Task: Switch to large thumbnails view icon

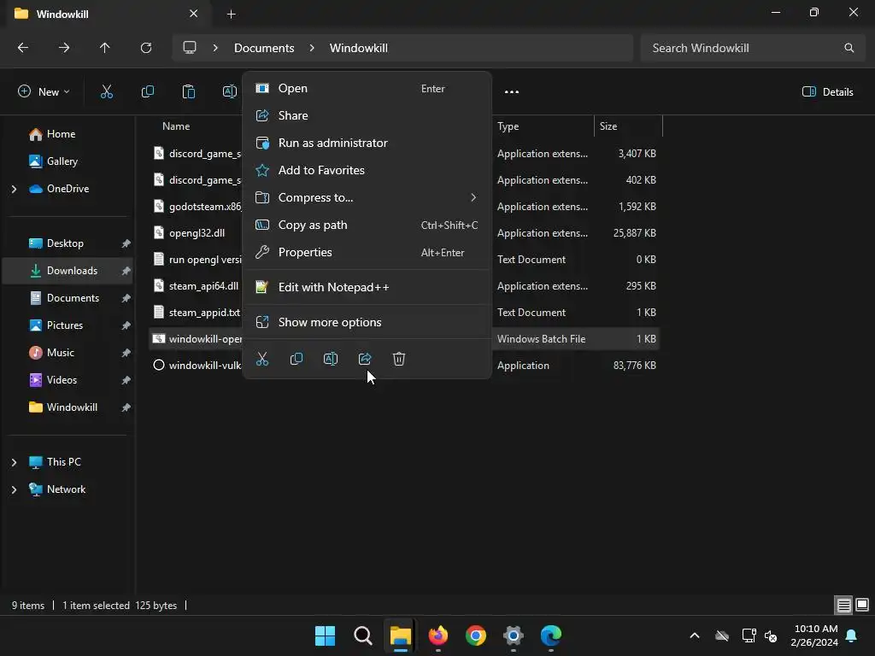Action: [862, 605]
